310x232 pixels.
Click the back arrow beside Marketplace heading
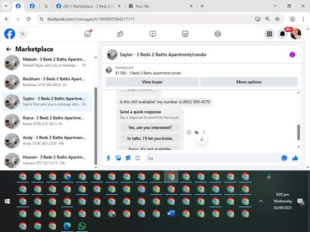click(9, 49)
